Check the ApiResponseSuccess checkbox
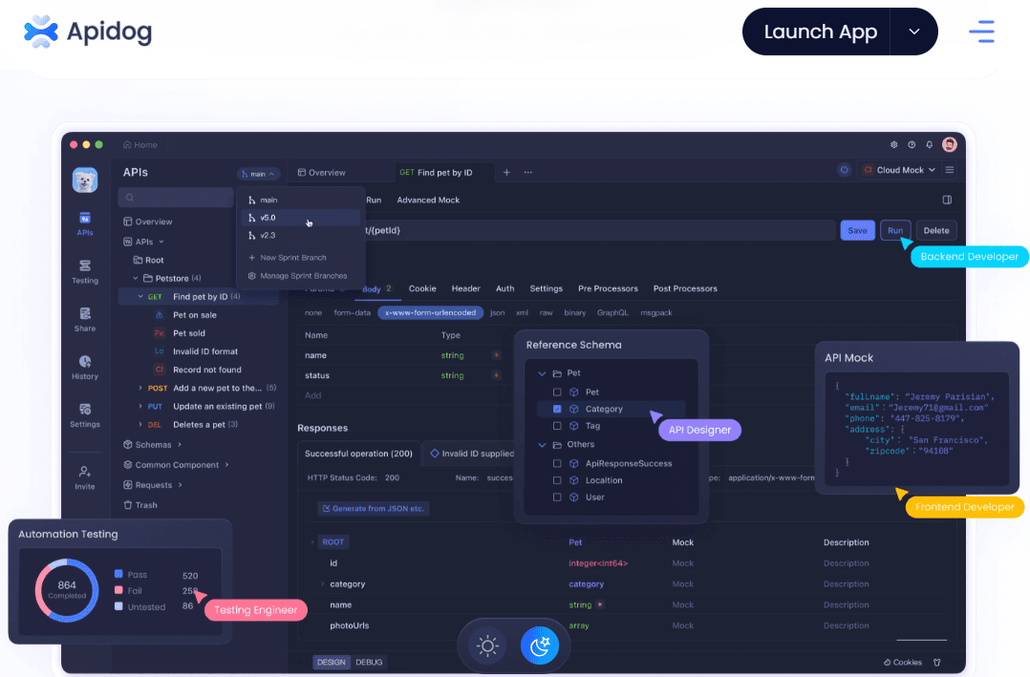 click(x=557, y=463)
